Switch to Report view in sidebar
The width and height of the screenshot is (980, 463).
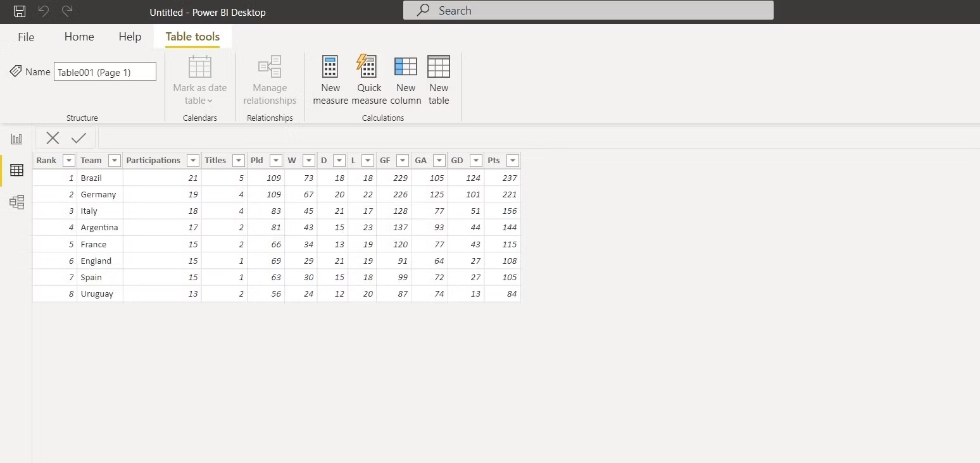tap(17, 139)
